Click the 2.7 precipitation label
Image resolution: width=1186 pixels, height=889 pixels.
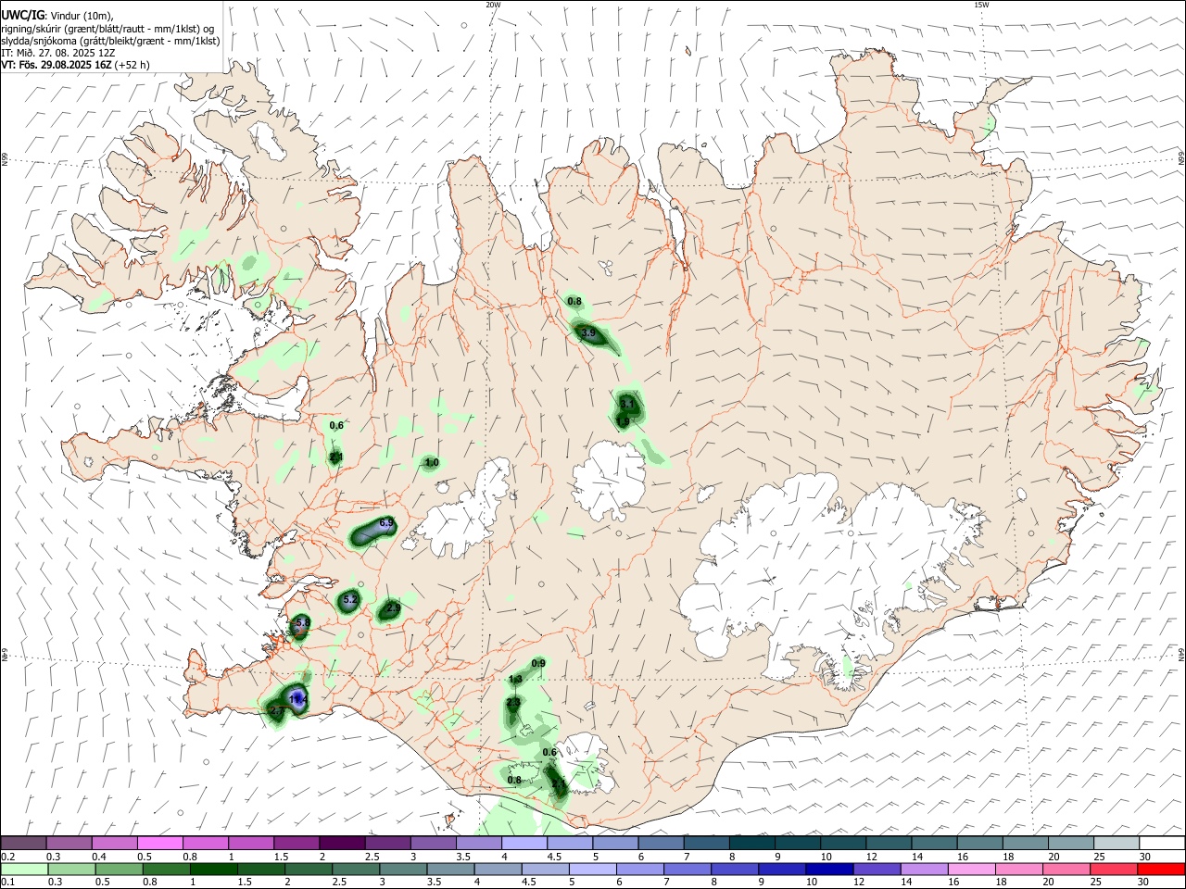(276, 710)
